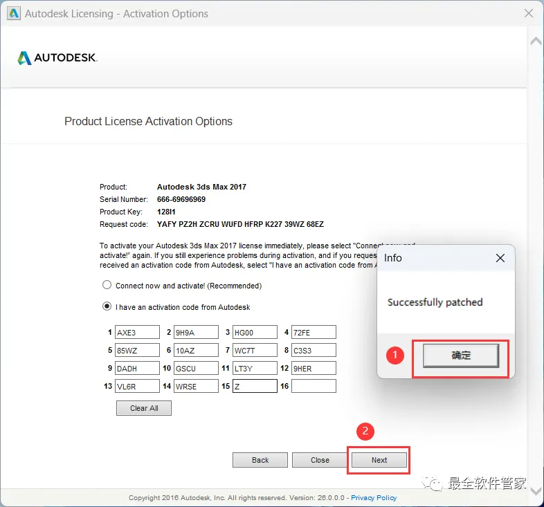Screen dimensions: 544x507
Task: Click the Autodesk icon in the title bar
Action: [14, 14]
